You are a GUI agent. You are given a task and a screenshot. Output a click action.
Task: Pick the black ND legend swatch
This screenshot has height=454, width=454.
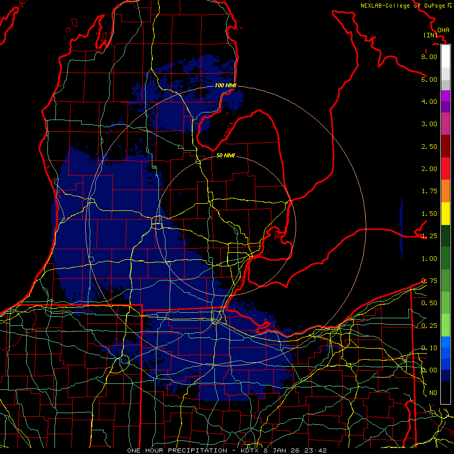click(445, 392)
